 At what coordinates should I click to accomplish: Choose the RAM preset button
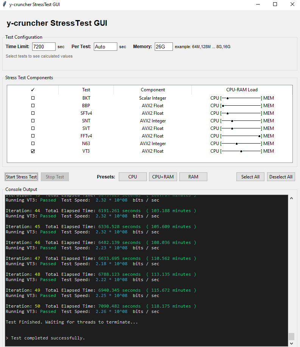coord(193,177)
